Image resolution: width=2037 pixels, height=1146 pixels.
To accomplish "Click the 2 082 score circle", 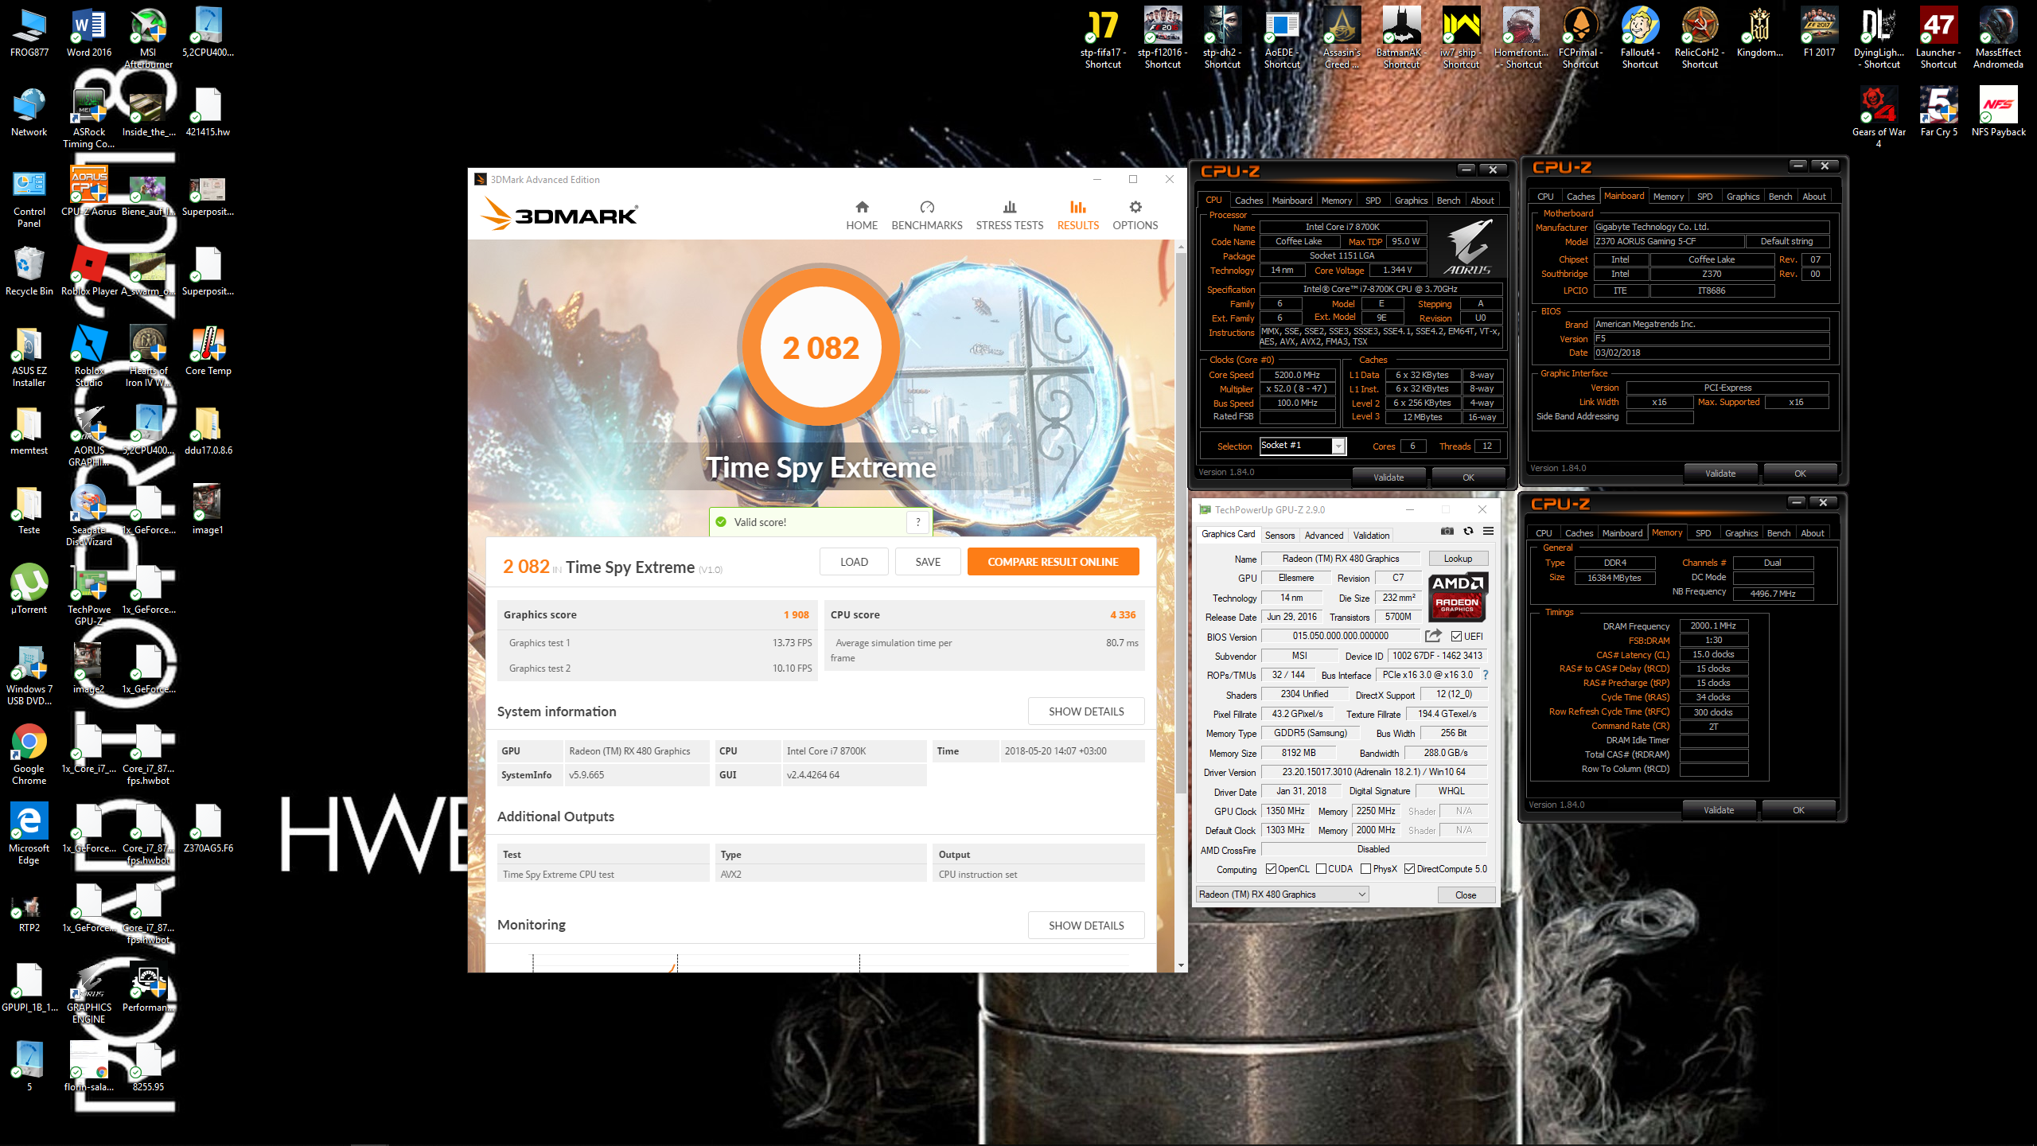I will tap(820, 348).
